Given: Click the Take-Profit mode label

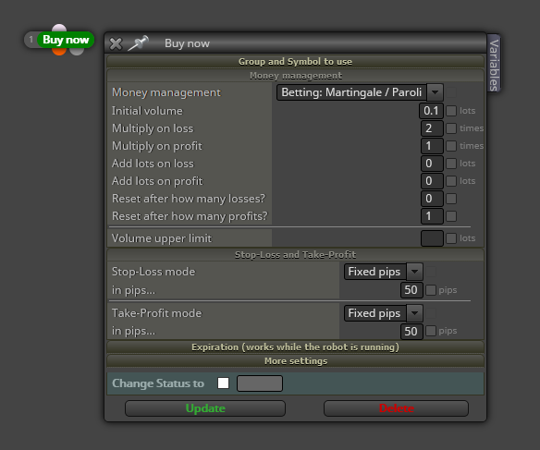Looking at the screenshot, I should 156,313.
